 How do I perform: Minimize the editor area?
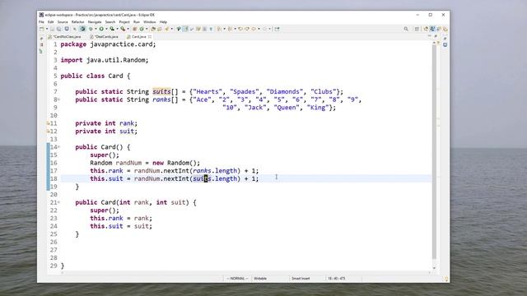pyautogui.click(x=430, y=36)
